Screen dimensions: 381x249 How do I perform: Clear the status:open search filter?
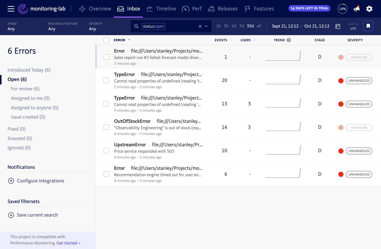(x=200, y=26)
